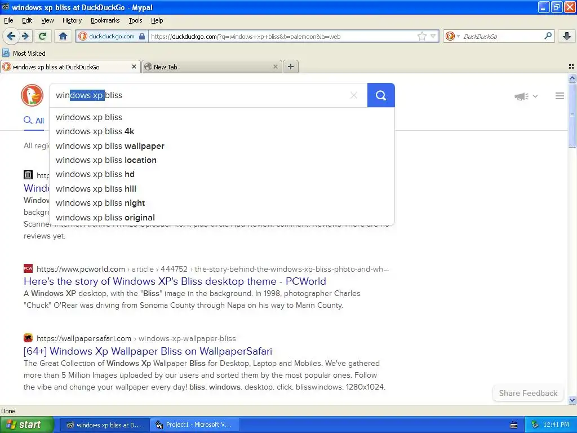Screen dimensions: 577x433
Task: Open the View menu
Action: [47, 20]
